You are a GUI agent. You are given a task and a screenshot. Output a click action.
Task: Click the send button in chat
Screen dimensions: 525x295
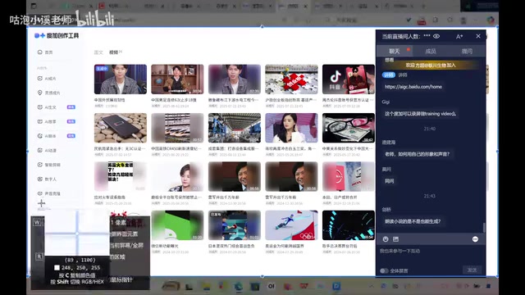point(472,270)
